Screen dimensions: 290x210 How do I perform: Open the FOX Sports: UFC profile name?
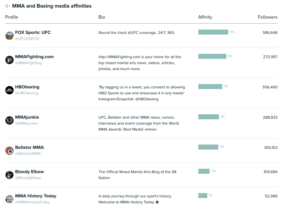tap(33, 33)
